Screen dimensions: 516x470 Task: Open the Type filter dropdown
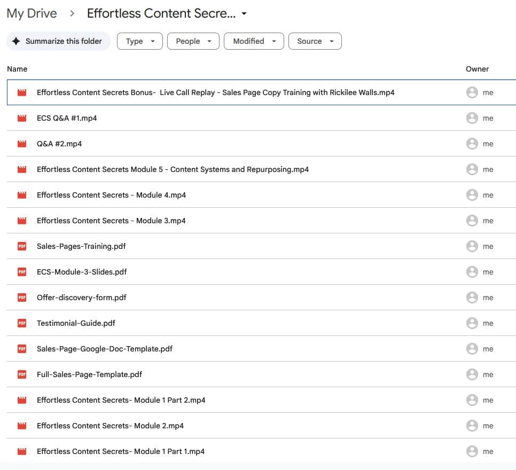[139, 41]
